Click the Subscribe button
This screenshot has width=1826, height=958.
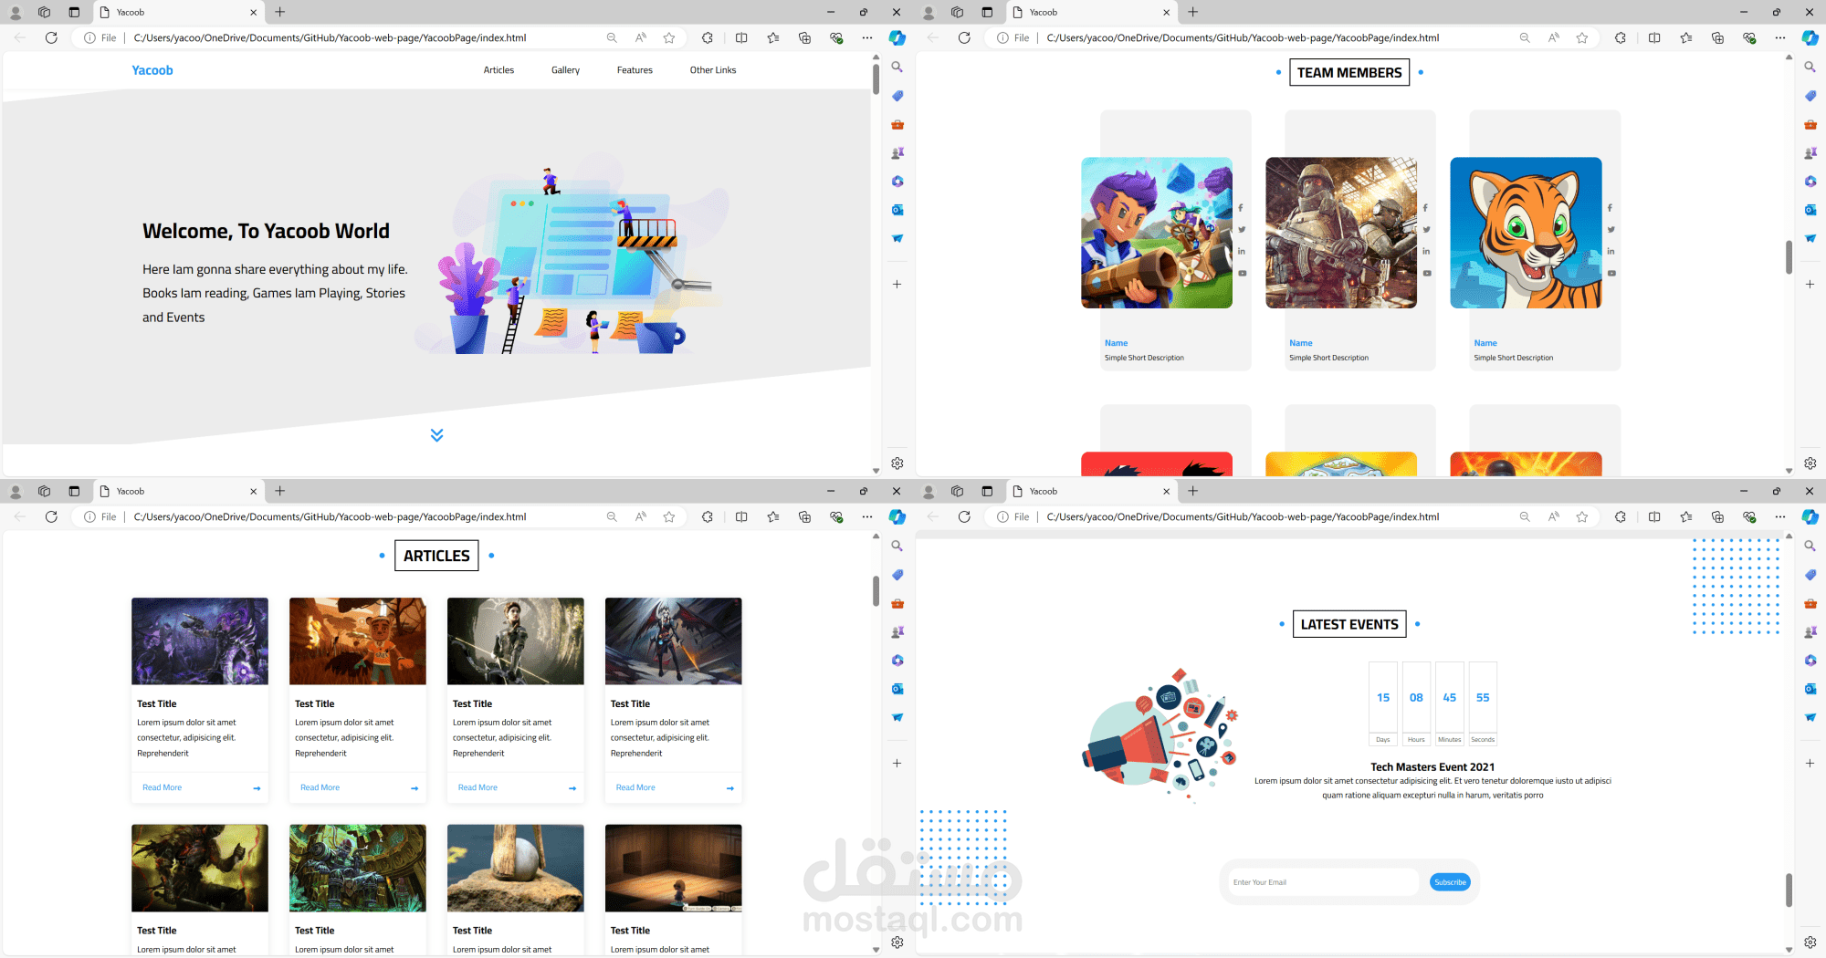[x=1450, y=881]
